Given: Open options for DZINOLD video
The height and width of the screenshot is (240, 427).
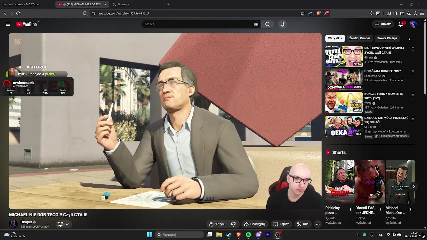Looking at the screenshot, I should click(413, 118).
